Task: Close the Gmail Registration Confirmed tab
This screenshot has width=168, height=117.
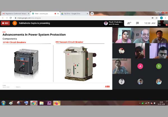Action: [x=29, y=14]
